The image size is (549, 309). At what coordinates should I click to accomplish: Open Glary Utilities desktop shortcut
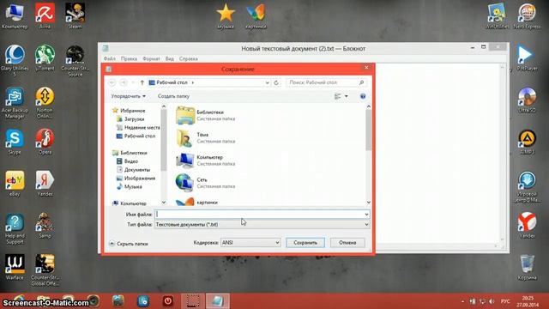[x=15, y=61]
